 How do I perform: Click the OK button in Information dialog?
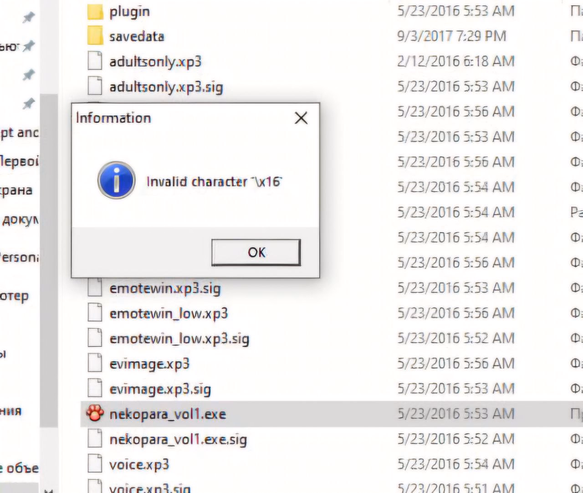tap(256, 252)
